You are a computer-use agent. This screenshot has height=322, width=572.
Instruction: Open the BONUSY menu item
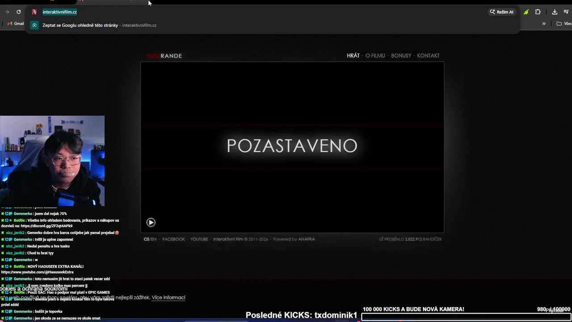point(401,55)
